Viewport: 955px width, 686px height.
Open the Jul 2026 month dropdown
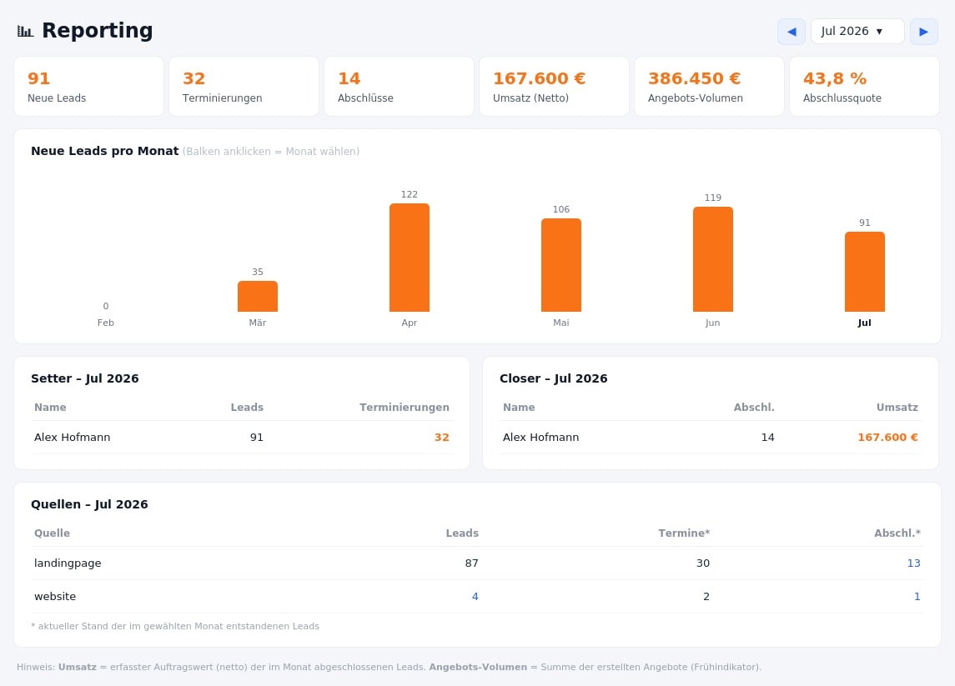tap(857, 32)
